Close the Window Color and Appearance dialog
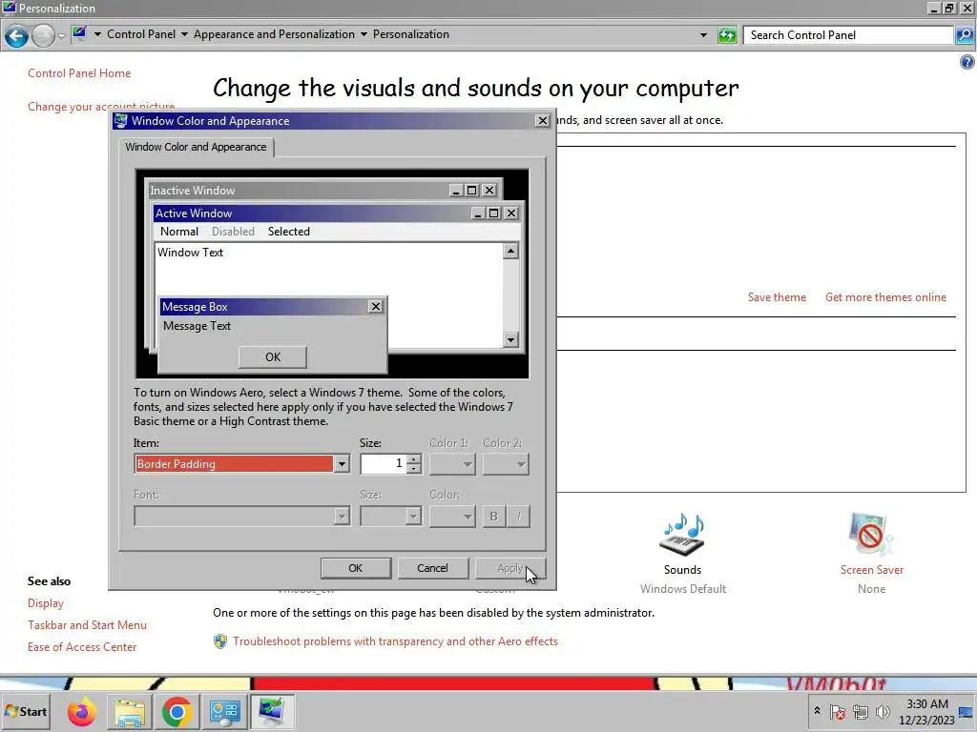This screenshot has width=977, height=732. (x=543, y=121)
